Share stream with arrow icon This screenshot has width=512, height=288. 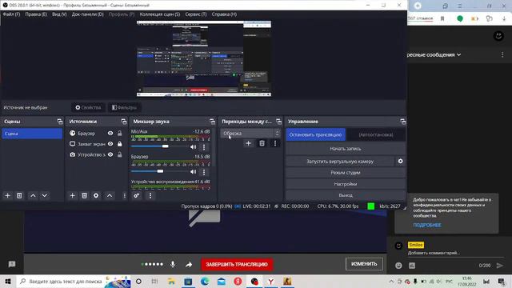pos(189,265)
